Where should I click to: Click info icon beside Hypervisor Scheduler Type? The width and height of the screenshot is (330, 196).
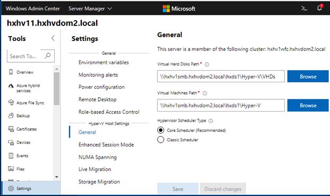coord(210,121)
